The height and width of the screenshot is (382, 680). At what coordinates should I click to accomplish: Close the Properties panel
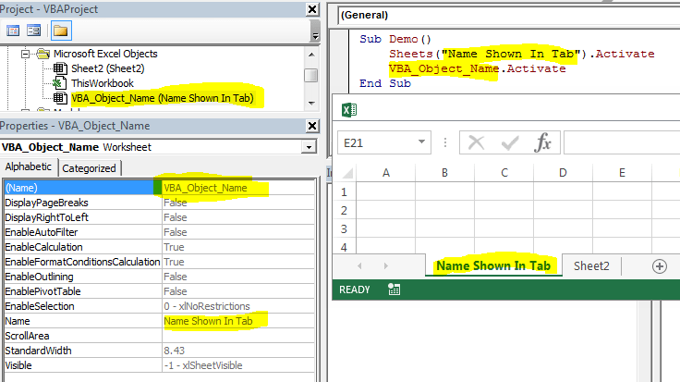[312, 126]
